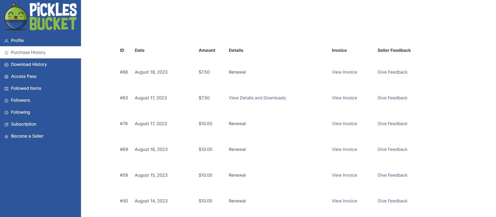Screen dimensions: 496x217
Task: Go to the Access Pass section
Action: click(x=24, y=76)
